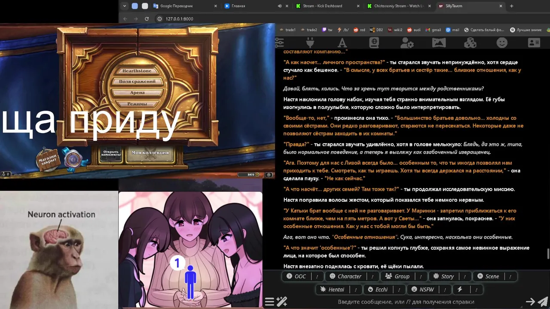
Task: Open the tw Twitch bookmark
Action: (327, 30)
